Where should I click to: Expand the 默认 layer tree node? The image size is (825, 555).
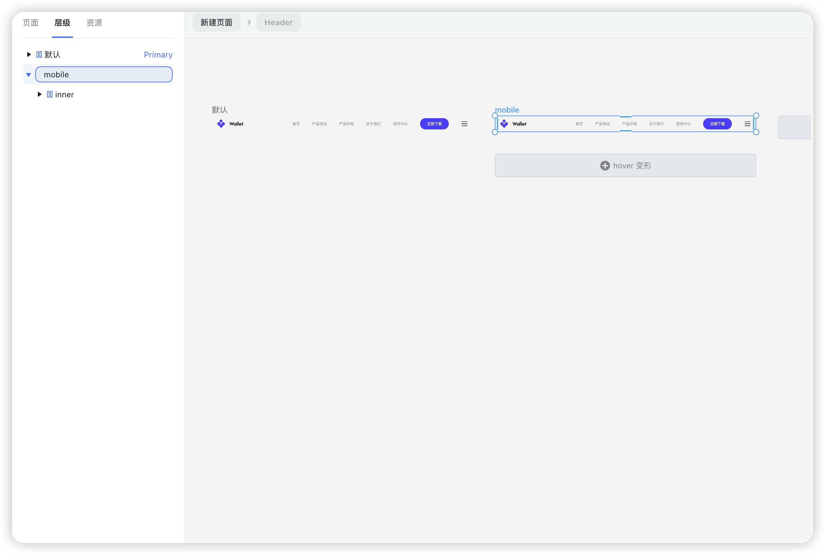(x=29, y=54)
